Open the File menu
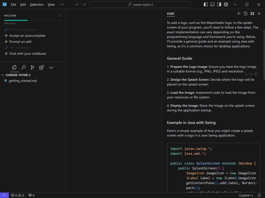 (x=14, y=4)
